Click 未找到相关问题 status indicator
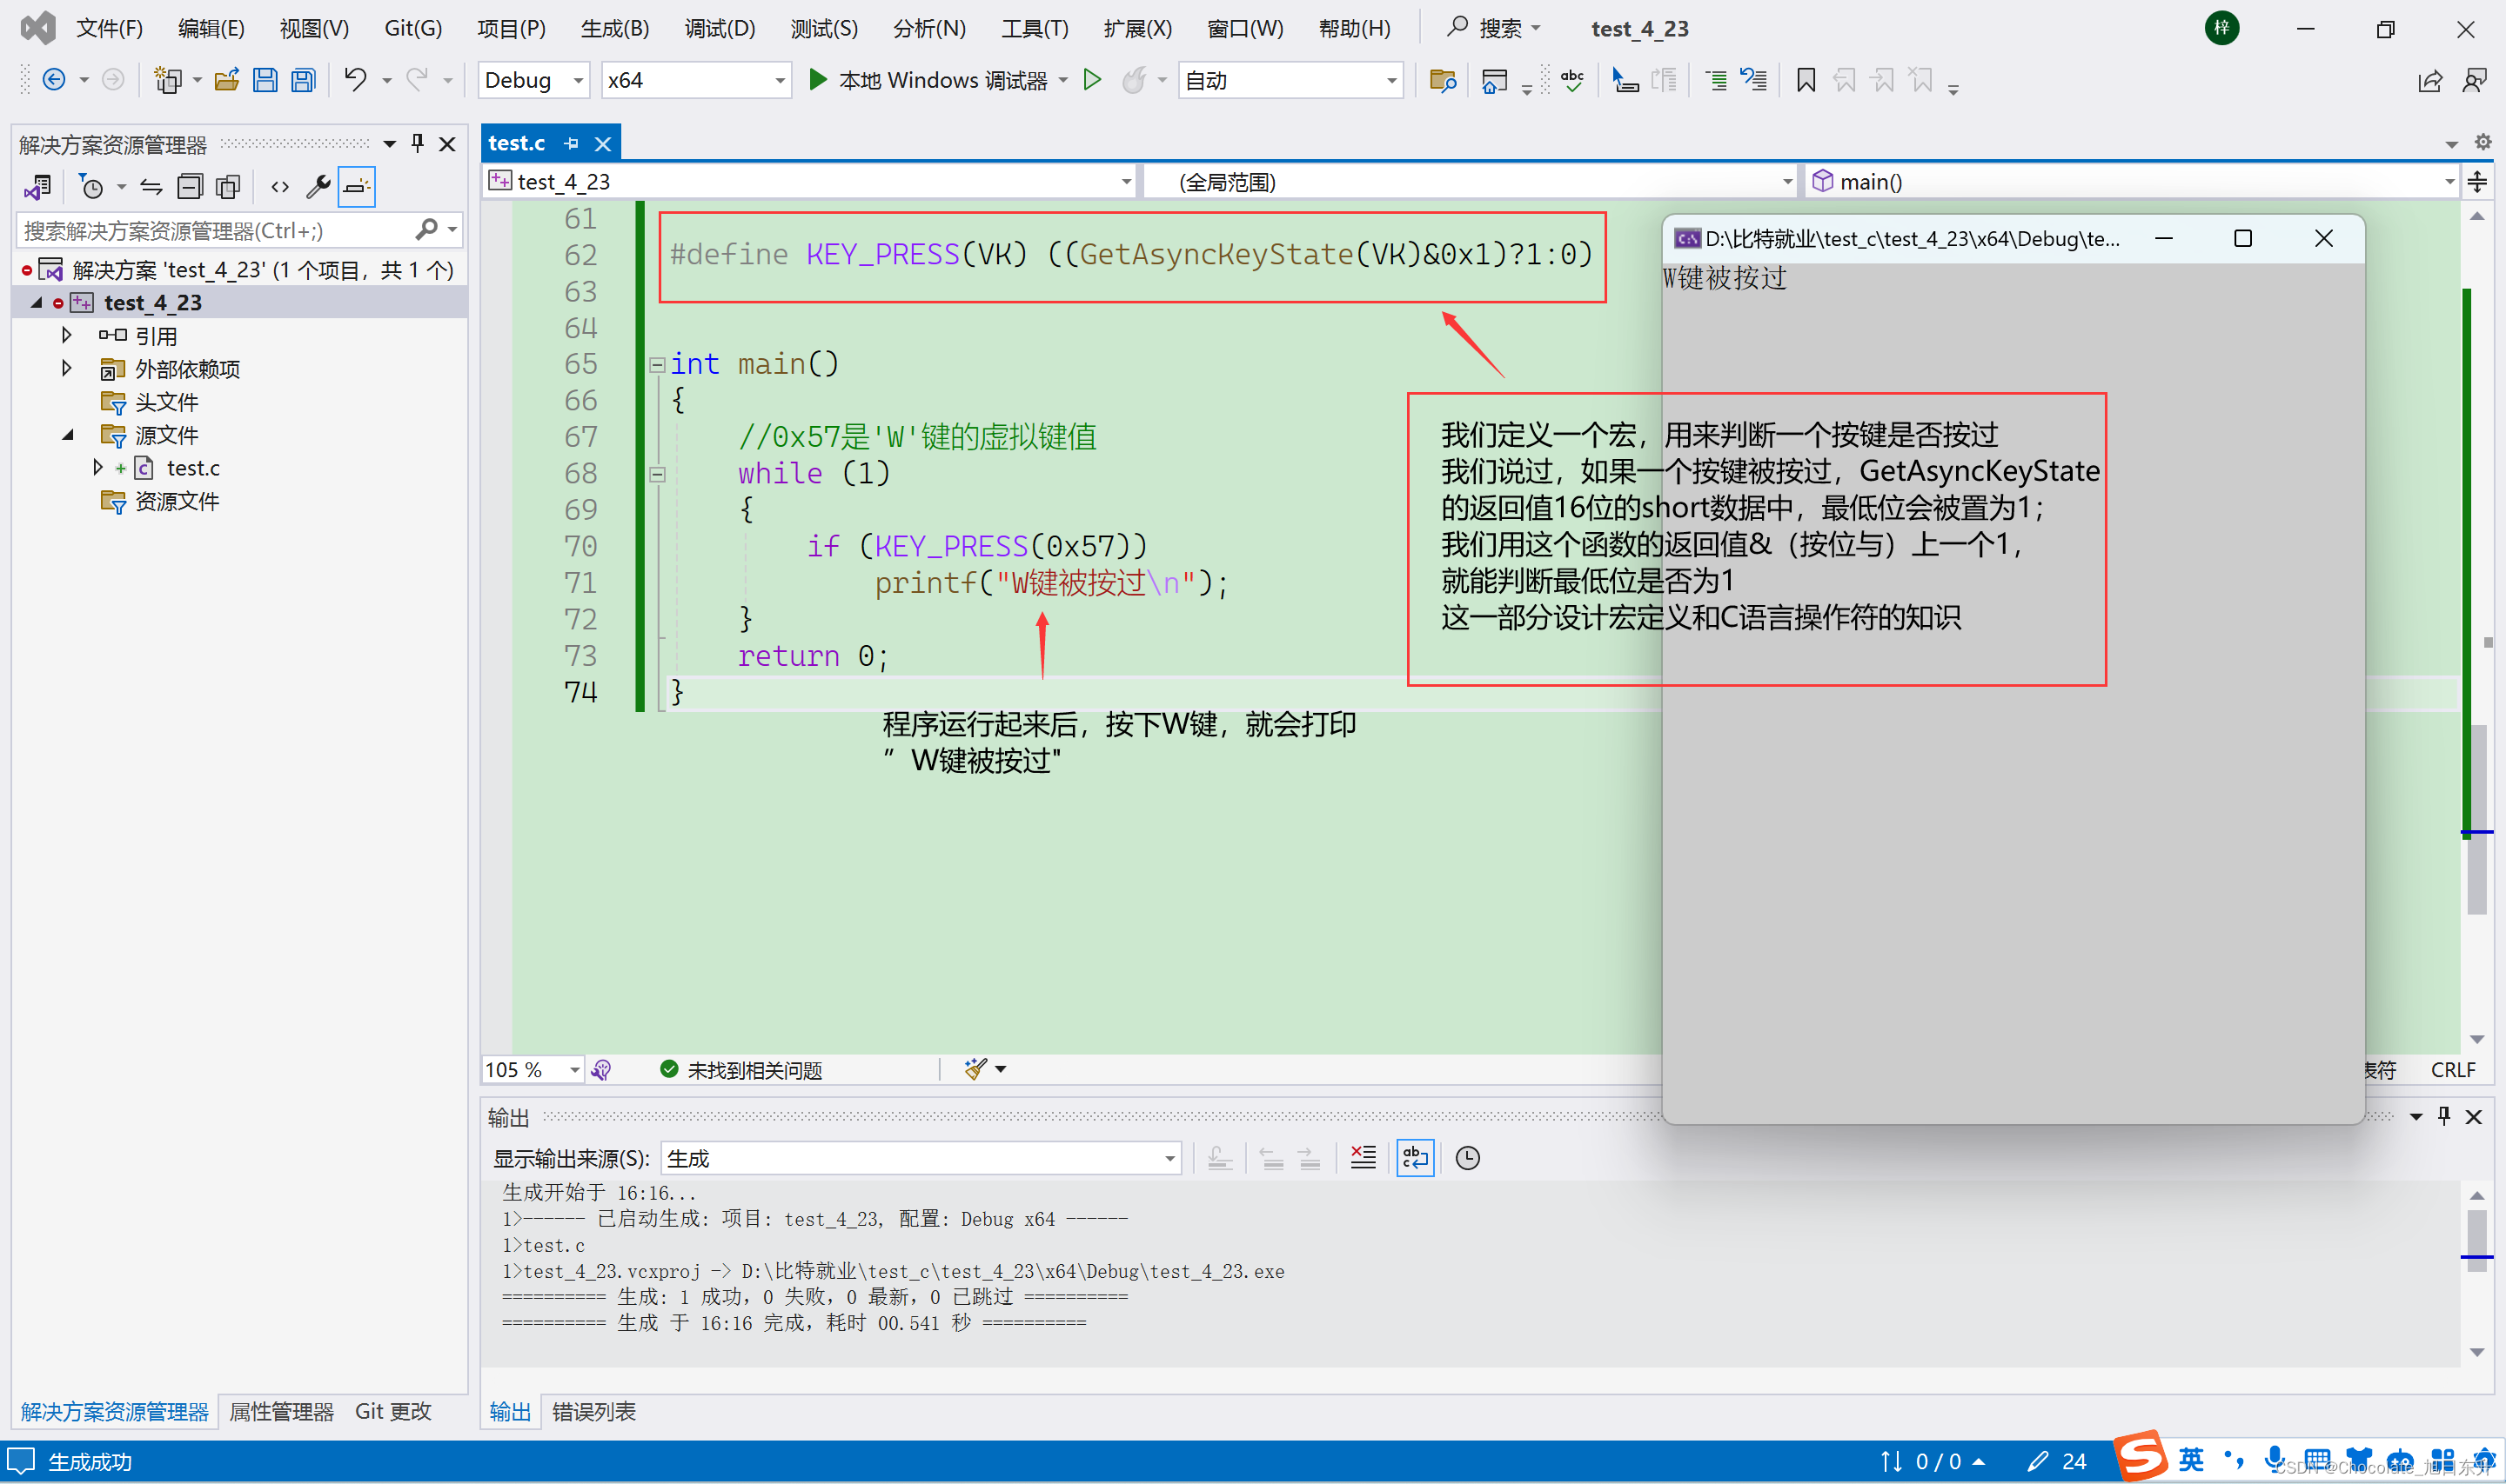This screenshot has height=1484, width=2506. pyautogui.click(x=741, y=1070)
